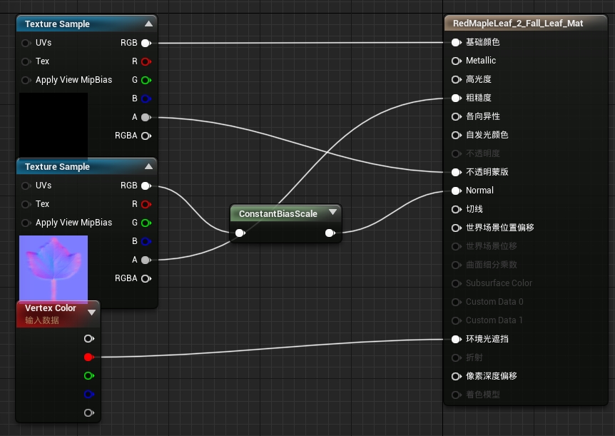Click the Tex input pin of the leaf normal-map Texture Sample
Screen dimensions: 615x436
point(26,204)
